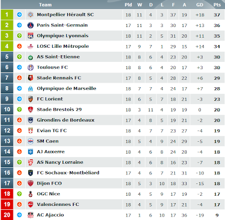Click green up arrow beside AS Saint-Etienne
The image size is (225, 220).
click(x=19, y=57)
